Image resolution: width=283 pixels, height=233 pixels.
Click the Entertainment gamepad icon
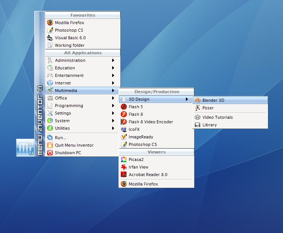(50, 75)
